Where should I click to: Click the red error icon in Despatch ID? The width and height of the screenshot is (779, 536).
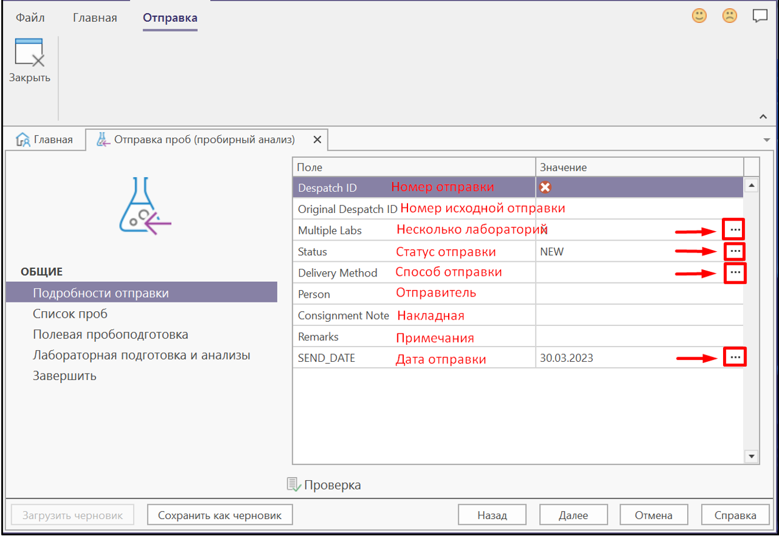point(545,187)
